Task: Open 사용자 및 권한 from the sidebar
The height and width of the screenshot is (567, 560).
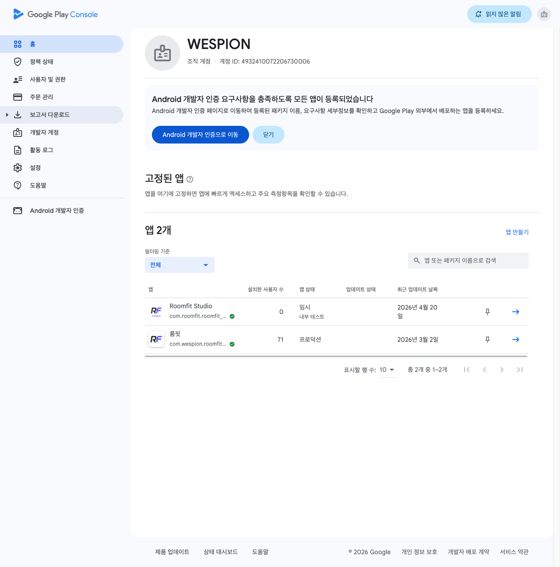Action: 48,79
